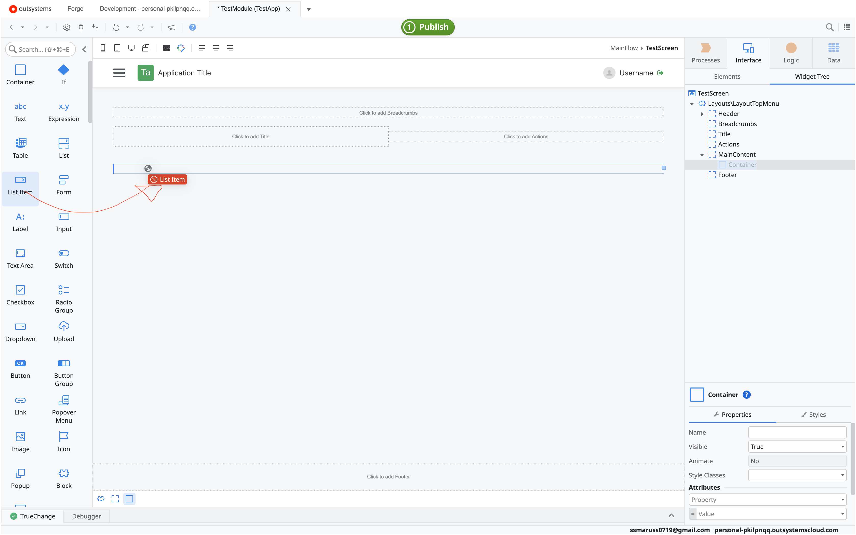Click the Upload widget icon

(x=64, y=326)
